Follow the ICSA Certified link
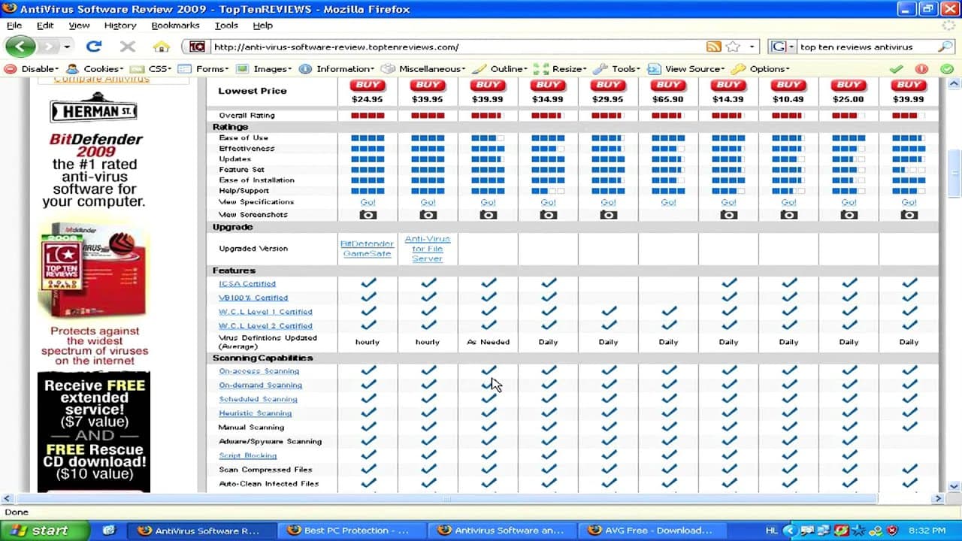This screenshot has width=962, height=541. pyautogui.click(x=247, y=284)
